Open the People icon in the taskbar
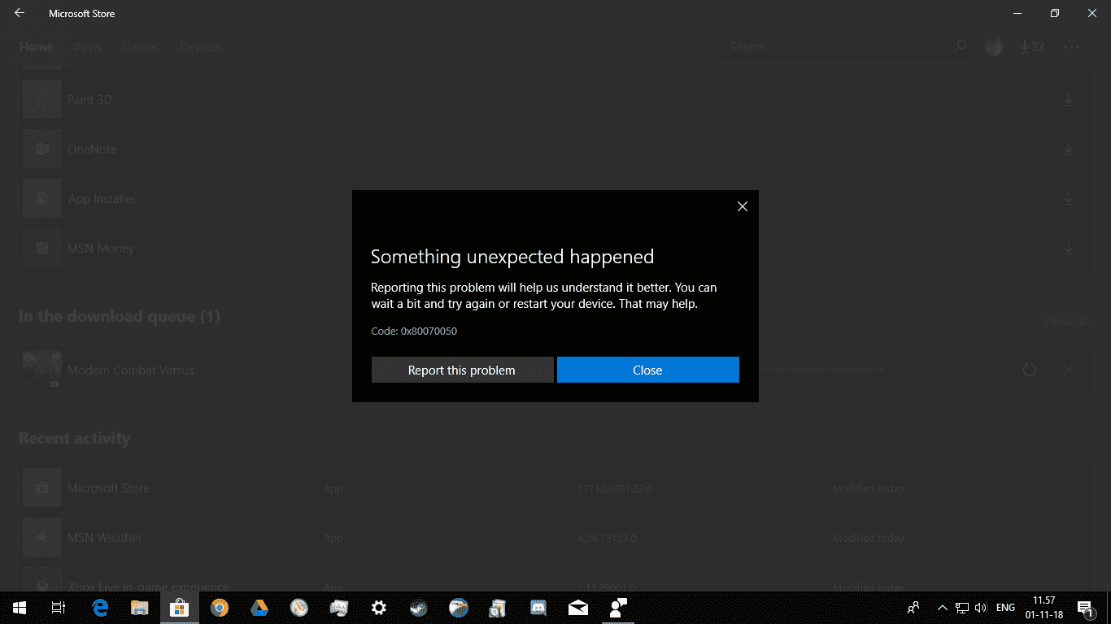The image size is (1111, 624). [913, 608]
